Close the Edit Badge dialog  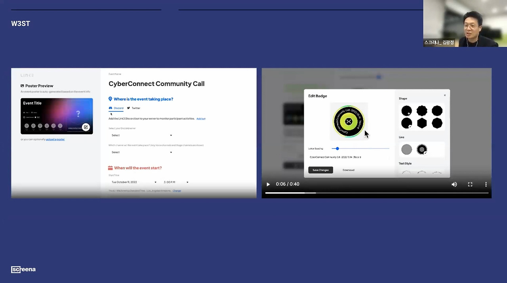pyautogui.click(x=445, y=95)
